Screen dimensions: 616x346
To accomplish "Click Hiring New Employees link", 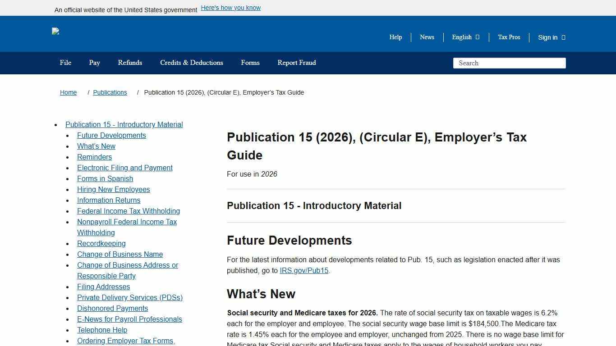I will click(x=113, y=189).
